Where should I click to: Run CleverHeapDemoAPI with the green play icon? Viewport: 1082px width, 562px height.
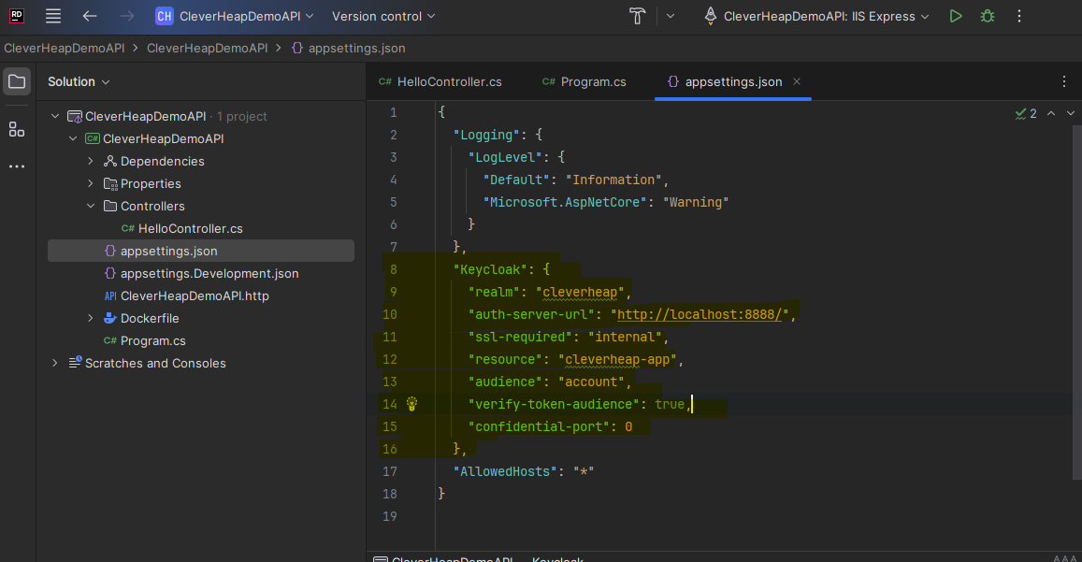click(956, 16)
